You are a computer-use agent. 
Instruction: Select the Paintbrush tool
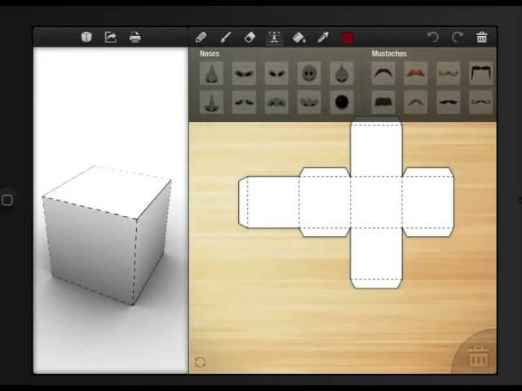[226, 37]
